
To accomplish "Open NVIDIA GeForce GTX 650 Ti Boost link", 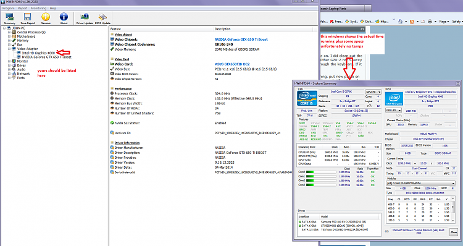I will (241, 40).
